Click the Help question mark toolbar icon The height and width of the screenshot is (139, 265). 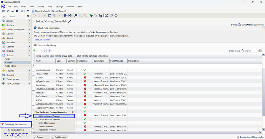116,15
